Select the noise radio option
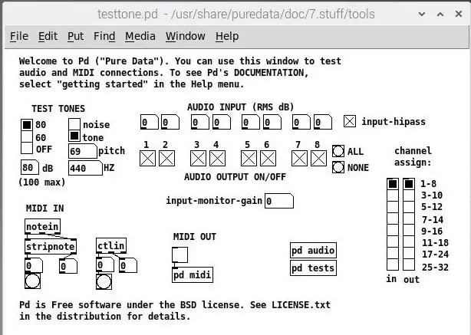The width and height of the screenshot is (471, 335). tap(74, 124)
